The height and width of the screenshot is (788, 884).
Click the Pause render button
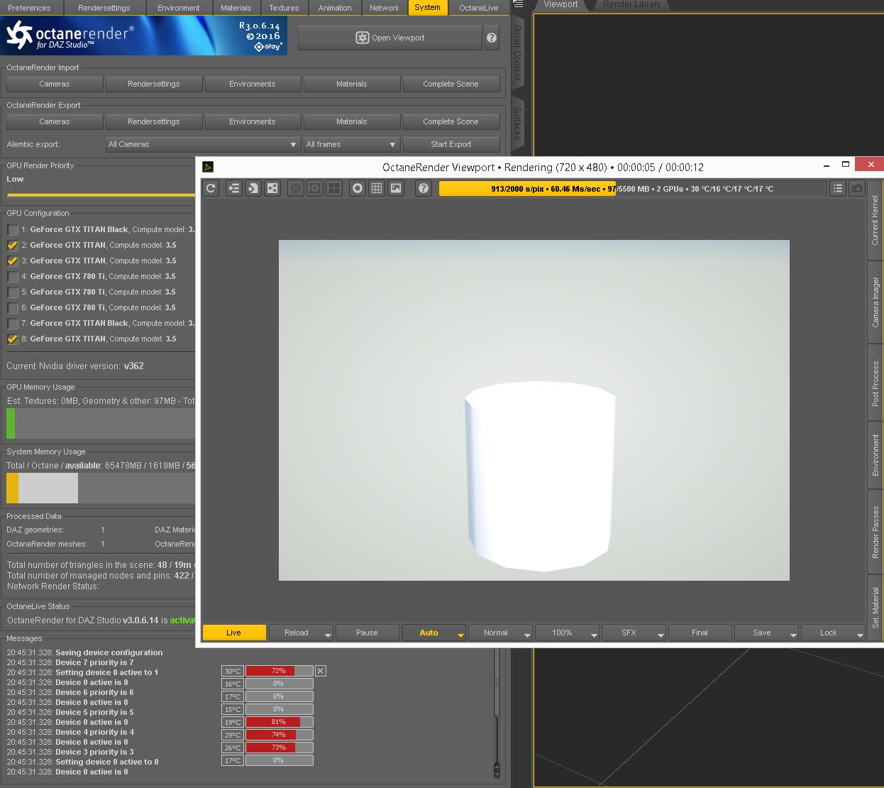point(367,633)
